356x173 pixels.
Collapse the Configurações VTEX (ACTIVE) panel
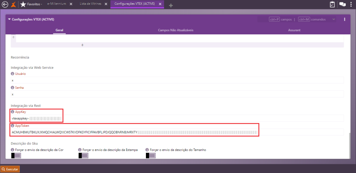9,19
